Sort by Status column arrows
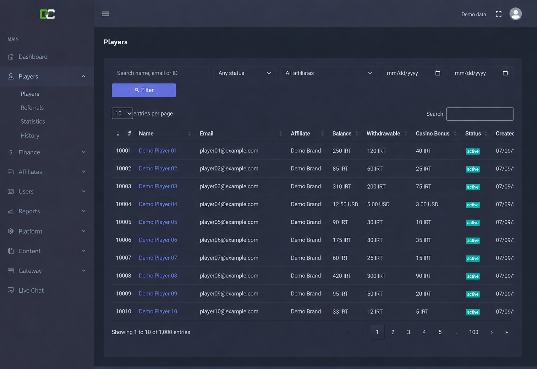Image resolution: width=537 pixels, height=369 pixels. (x=486, y=134)
